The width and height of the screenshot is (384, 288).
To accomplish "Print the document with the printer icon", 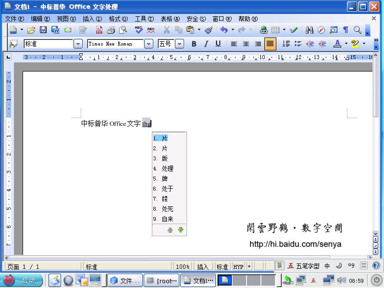I will coord(111,30).
